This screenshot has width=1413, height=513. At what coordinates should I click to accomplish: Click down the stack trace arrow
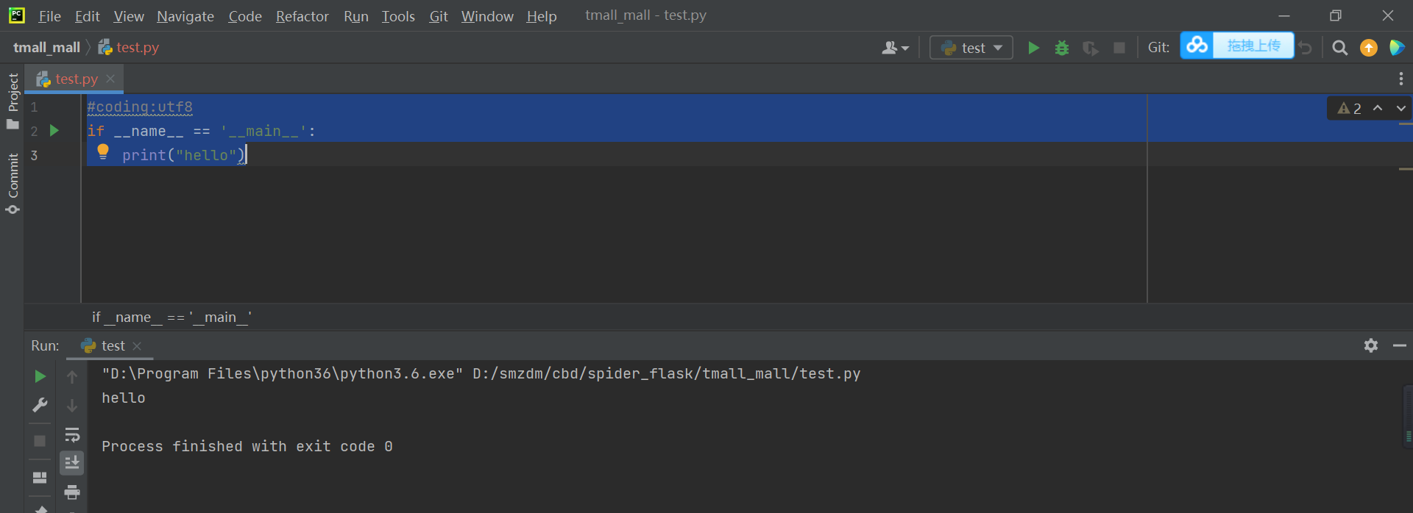(x=72, y=405)
